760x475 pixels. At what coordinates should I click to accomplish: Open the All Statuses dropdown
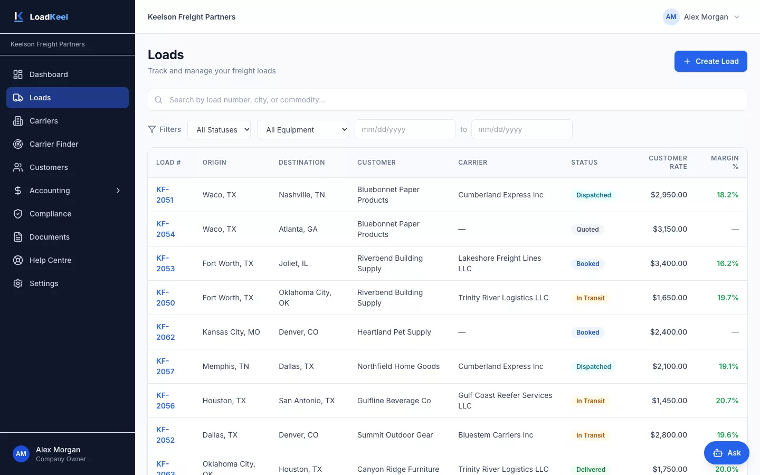pos(219,130)
